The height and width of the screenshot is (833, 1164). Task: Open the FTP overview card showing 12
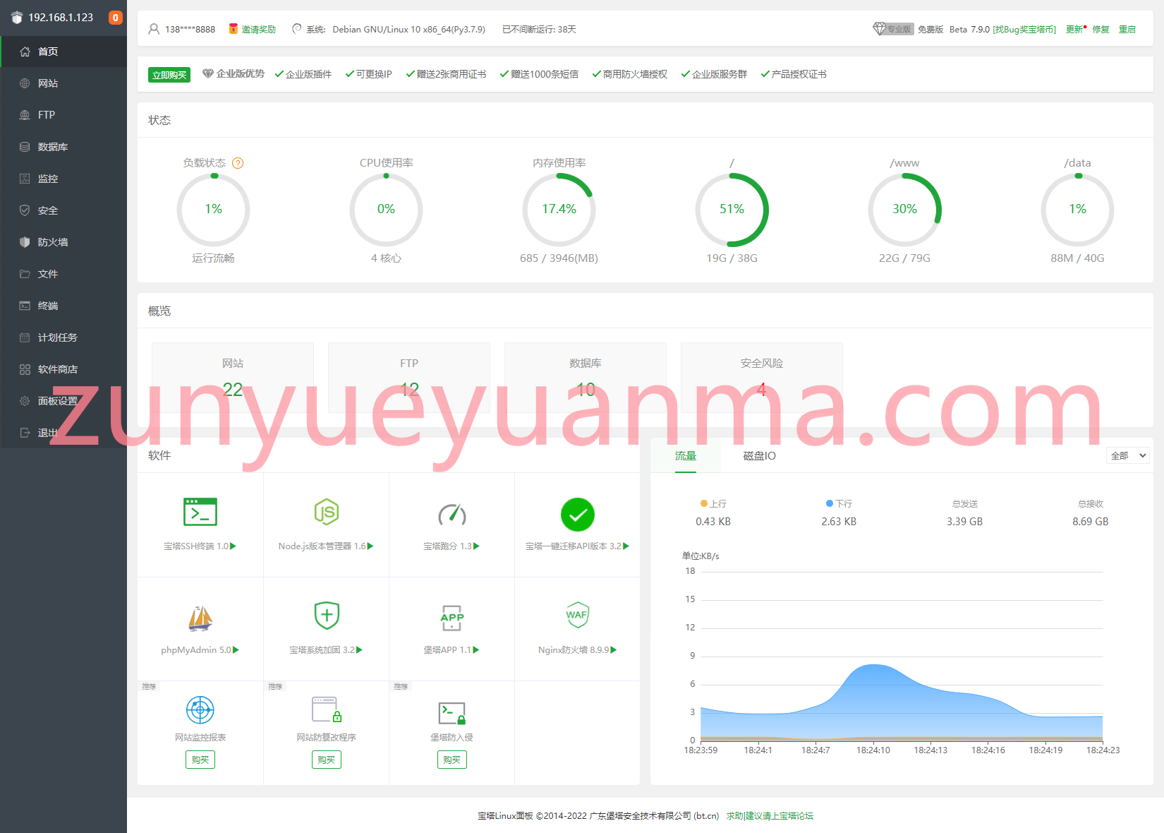(x=409, y=378)
